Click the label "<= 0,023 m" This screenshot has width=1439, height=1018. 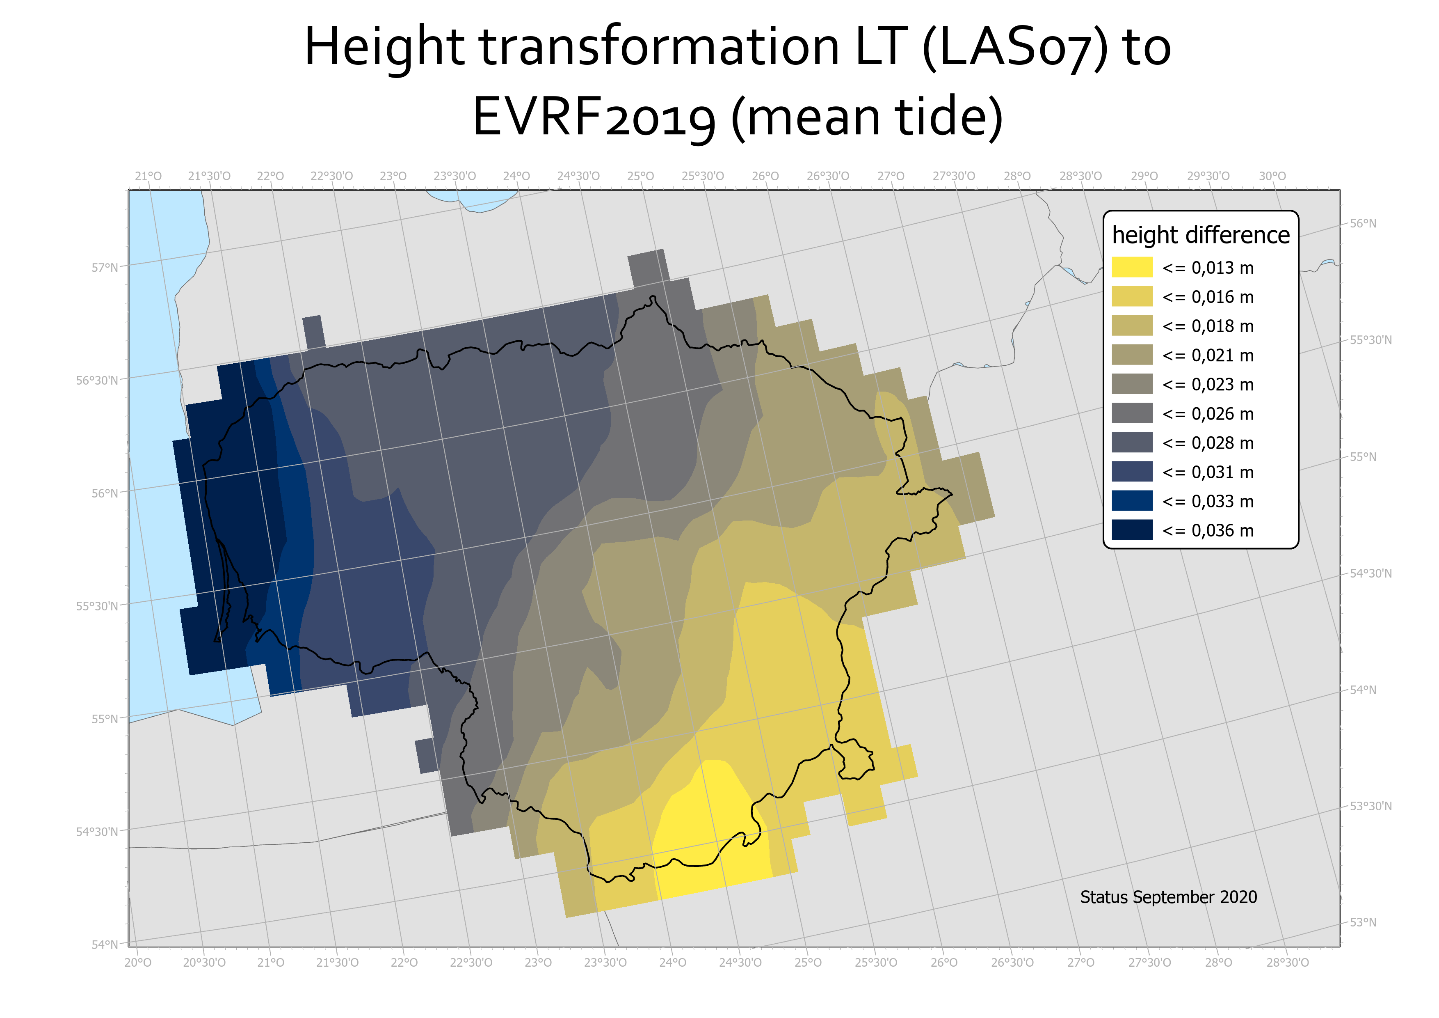tap(1208, 385)
